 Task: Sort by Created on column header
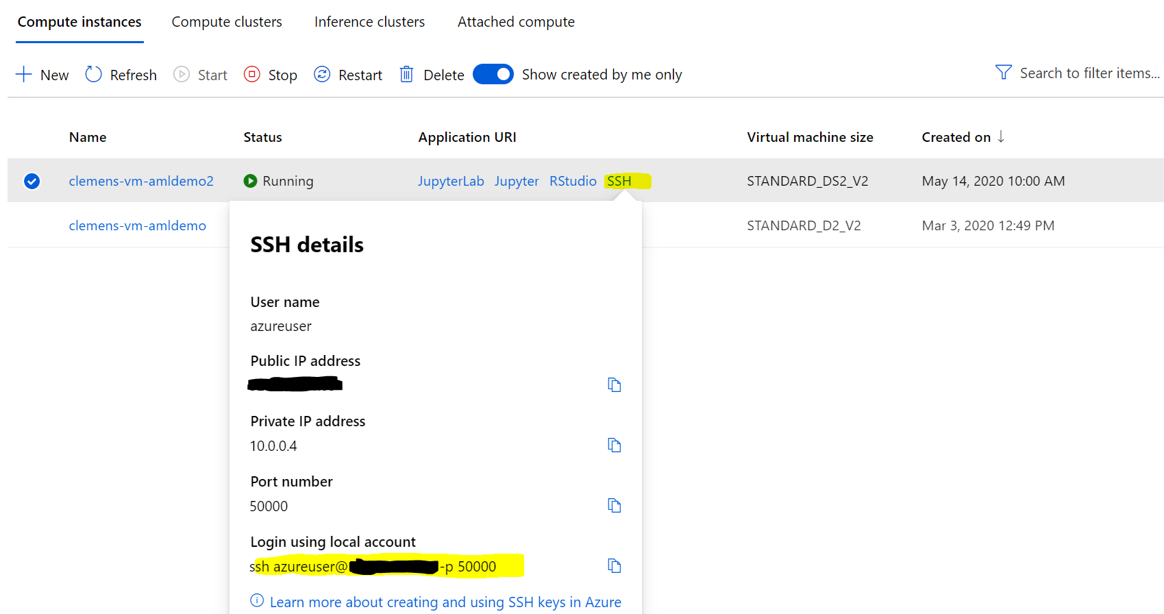pos(956,137)
